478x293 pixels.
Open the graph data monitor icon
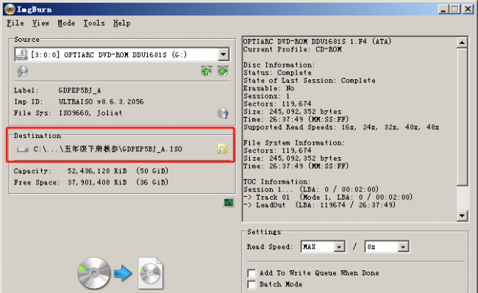click(229, 203)
